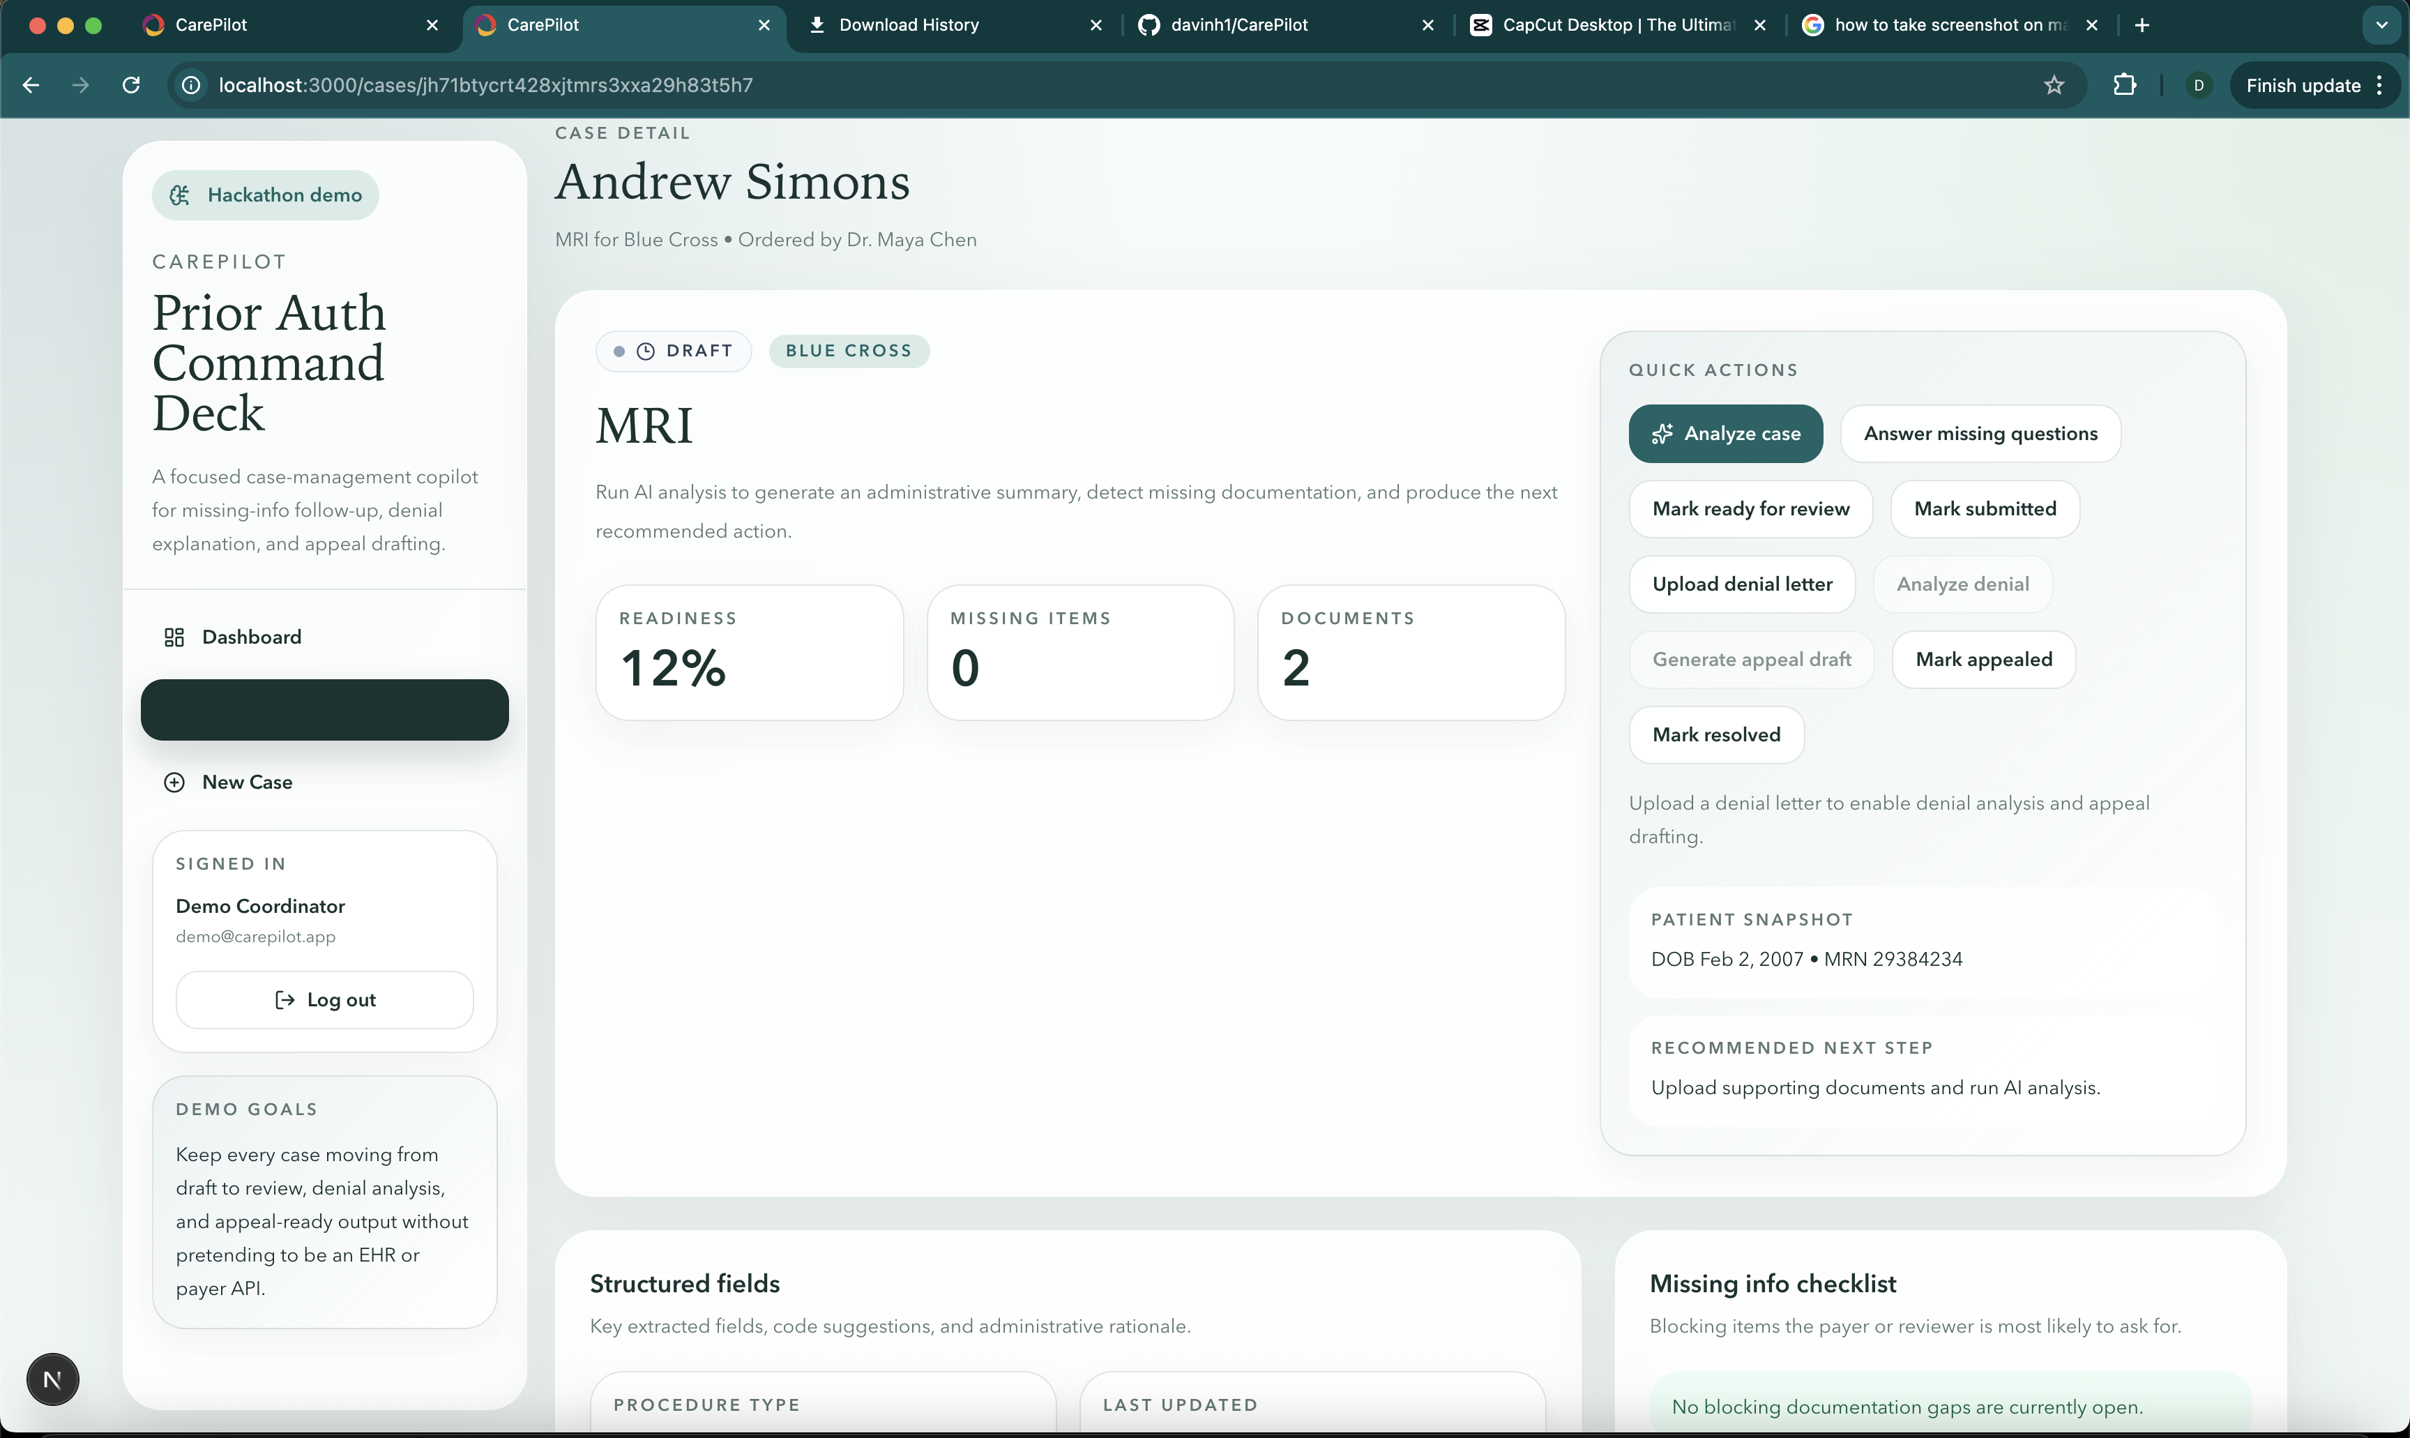Click the Dashboard grid icon in sidebar
This screenshot has height=1438, width=2410.
click(x=174, y=637)
